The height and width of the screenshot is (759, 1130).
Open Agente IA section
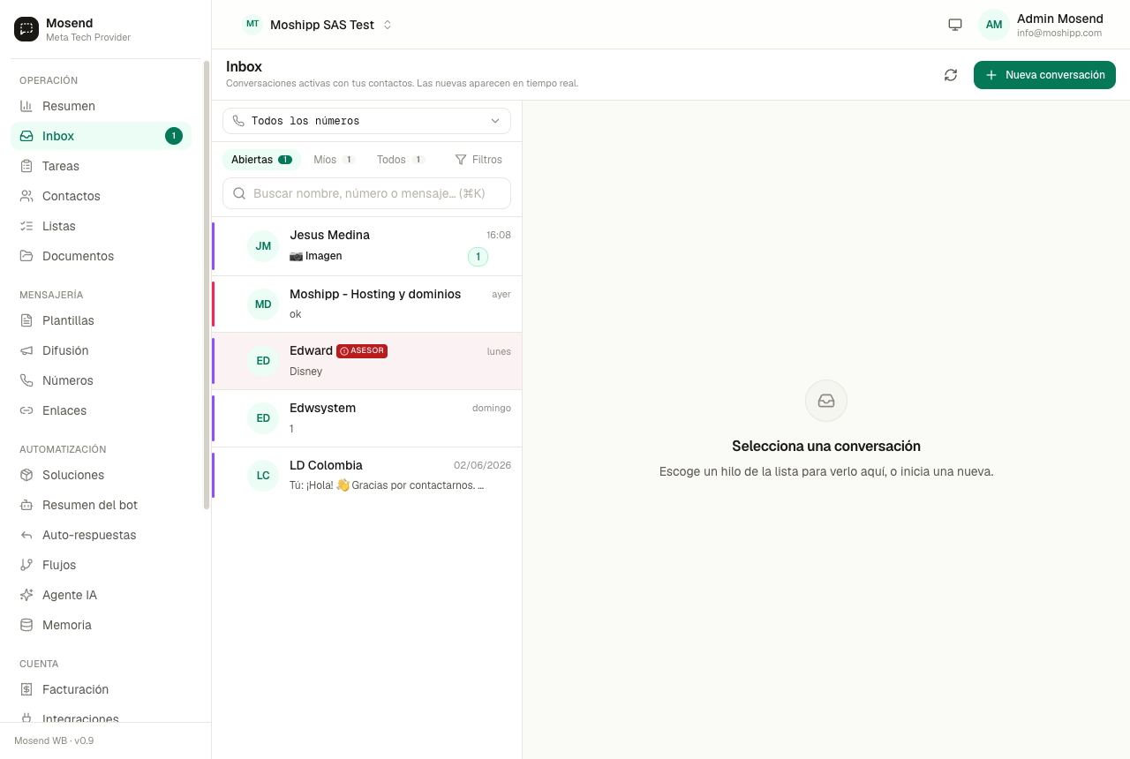[x=101, y=595]
